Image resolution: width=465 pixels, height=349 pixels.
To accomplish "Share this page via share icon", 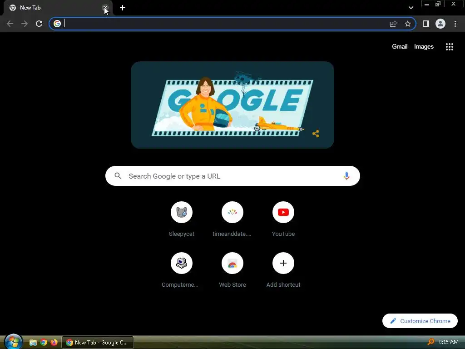I will (393, 24).
